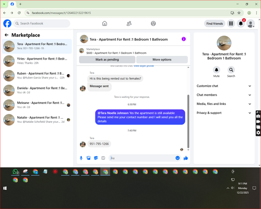The width and height of the screenshot is (261, 209).
Task: Click Find friends button
Action: 215,24
